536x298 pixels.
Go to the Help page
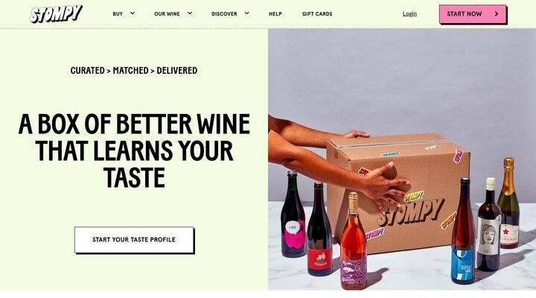point(275,14)
